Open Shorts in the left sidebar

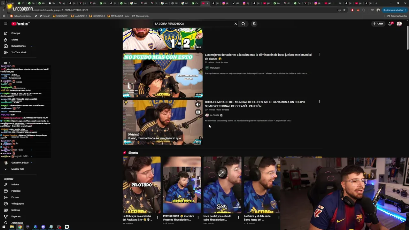coord(14,40)
